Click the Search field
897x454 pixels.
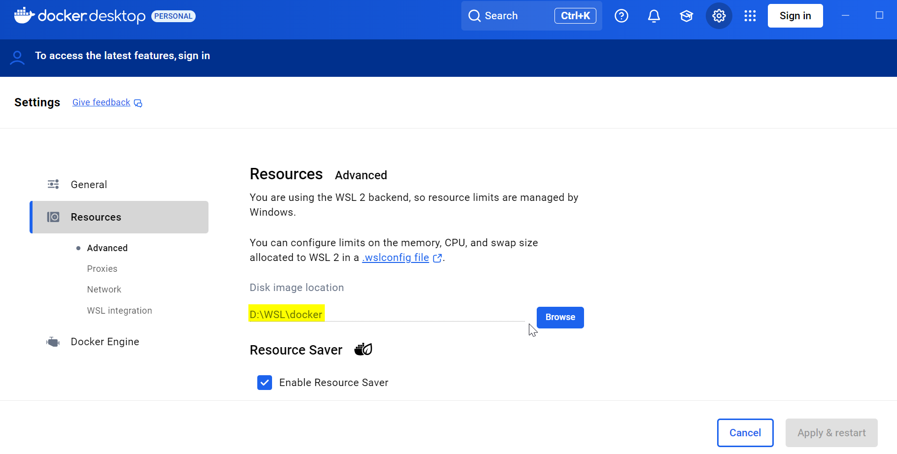(x=532, y=16)
